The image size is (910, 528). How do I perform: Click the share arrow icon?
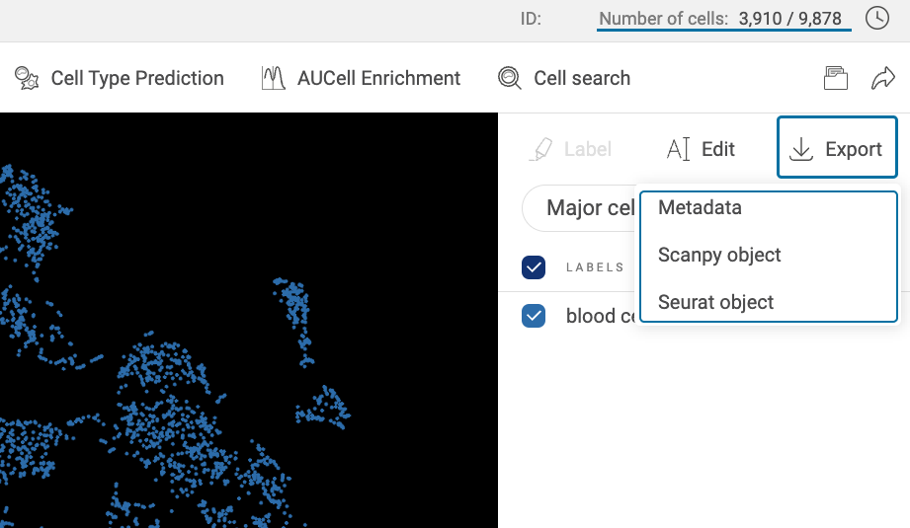882,79
